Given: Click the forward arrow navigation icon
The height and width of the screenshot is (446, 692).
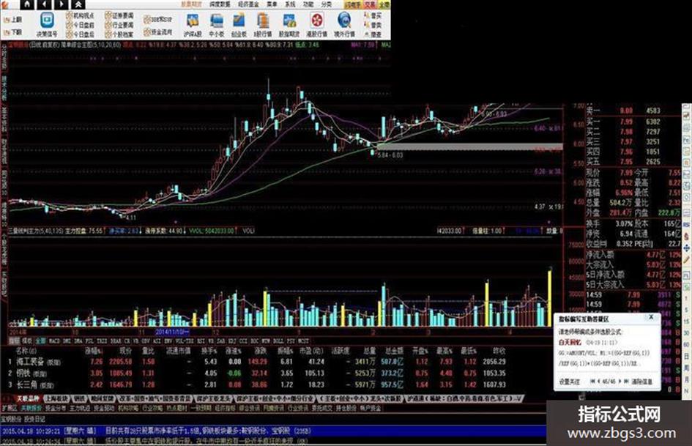Looking at the screenshot, I should tap(62, 4).
